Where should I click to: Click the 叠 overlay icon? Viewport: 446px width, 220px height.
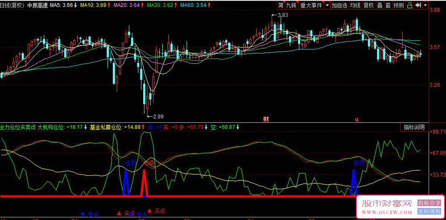[x=380, y=5]
